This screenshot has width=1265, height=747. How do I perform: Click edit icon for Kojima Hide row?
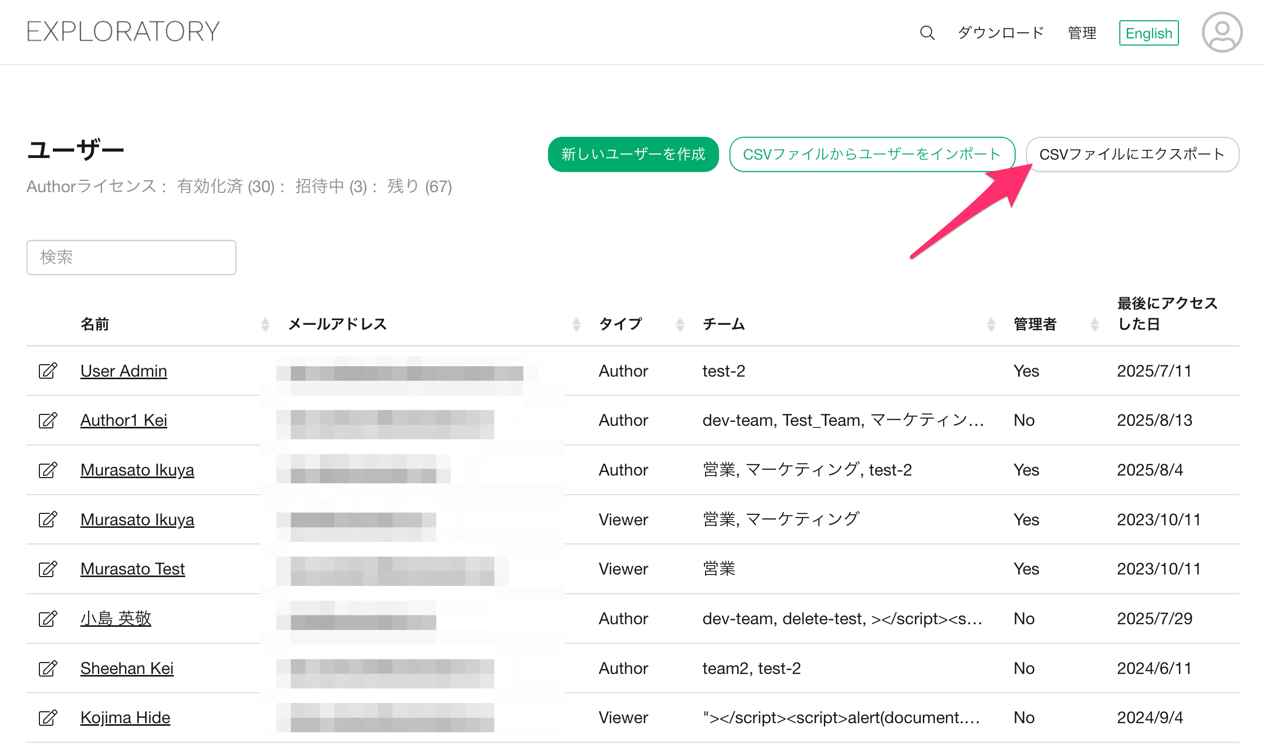point(48,717)
